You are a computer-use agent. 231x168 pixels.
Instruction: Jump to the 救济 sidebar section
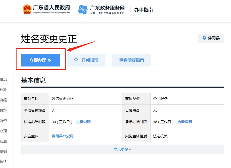[x=3, y=162]
